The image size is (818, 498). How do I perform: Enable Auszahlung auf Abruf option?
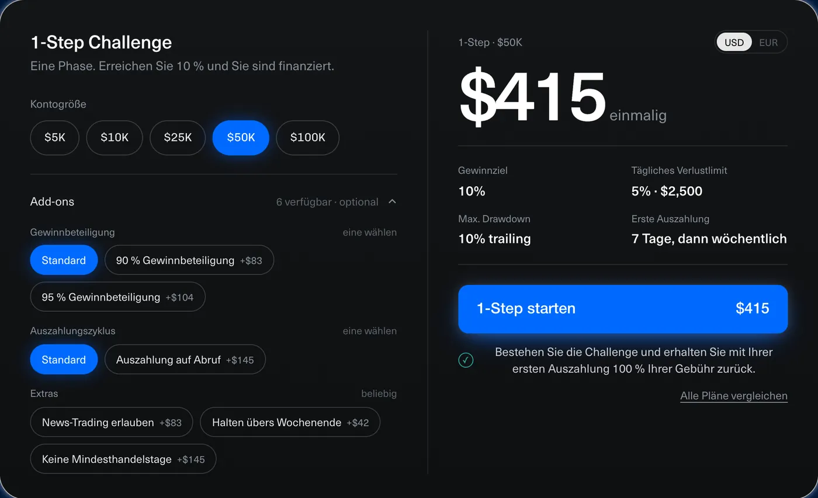click(x=185, y=360)
